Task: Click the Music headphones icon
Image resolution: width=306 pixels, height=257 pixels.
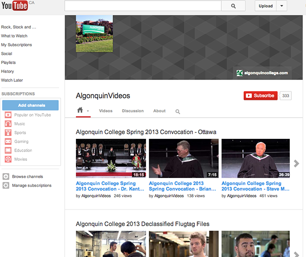Action: [8, 124]
